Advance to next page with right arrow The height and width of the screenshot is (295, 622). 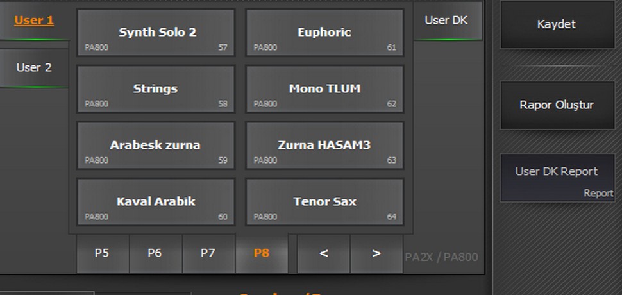click(376, 253)
